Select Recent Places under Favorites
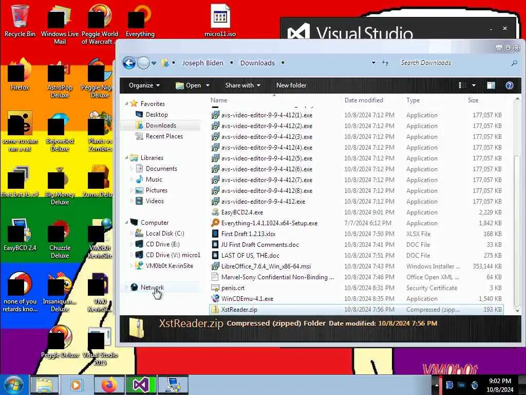526x395 pixels. click(164, 136)
